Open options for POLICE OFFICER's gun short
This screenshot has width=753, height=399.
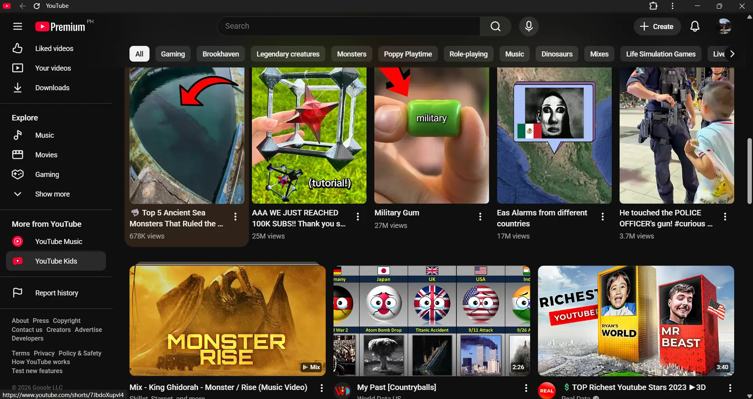pos(725,217)
